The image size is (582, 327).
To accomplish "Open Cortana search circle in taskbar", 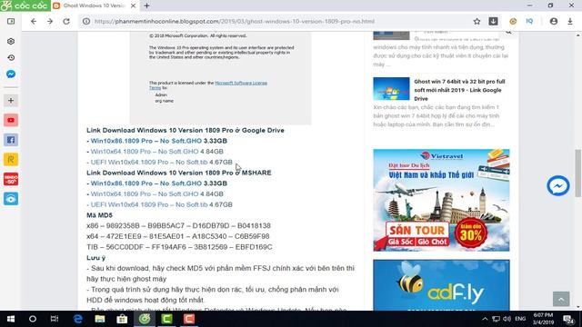I will coord(33,319).
